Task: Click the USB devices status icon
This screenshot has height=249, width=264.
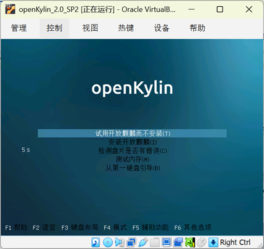Action: click(143, 242)
